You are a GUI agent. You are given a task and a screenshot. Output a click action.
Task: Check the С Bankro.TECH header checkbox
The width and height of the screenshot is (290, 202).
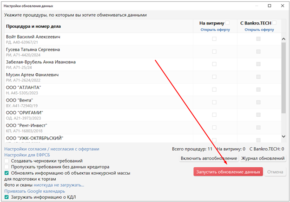point(275,23)
